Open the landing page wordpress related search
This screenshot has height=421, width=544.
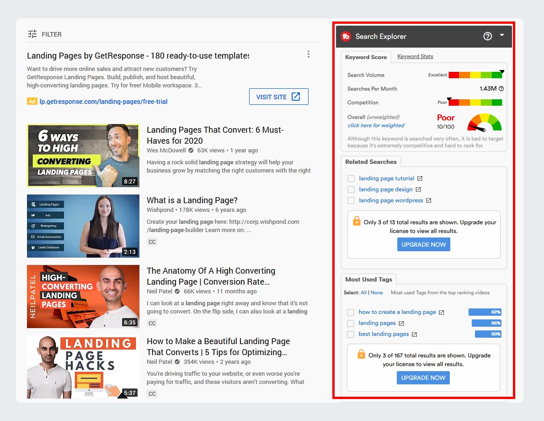391,200
